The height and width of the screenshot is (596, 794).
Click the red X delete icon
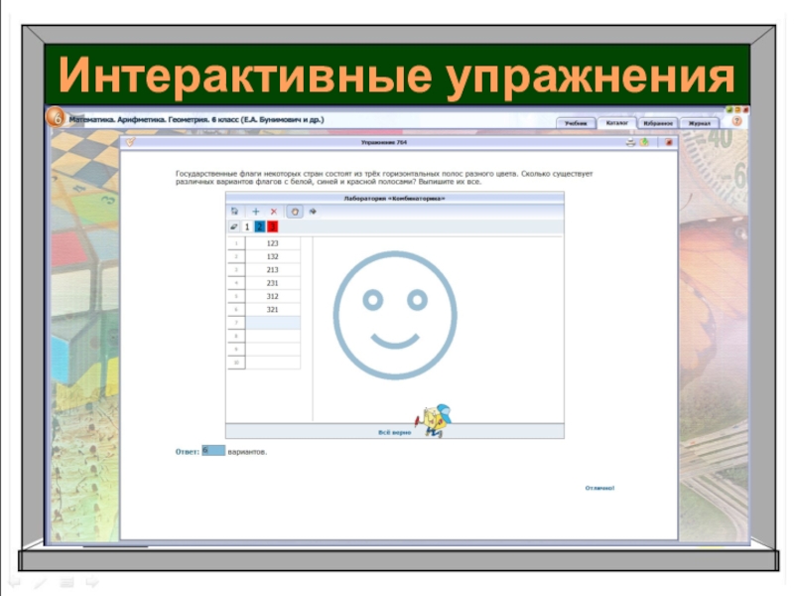[x=274, y=212]
